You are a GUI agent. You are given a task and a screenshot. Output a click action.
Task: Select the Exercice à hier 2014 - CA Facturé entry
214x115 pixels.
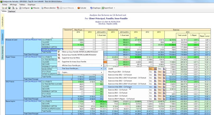tap(120, 87)
